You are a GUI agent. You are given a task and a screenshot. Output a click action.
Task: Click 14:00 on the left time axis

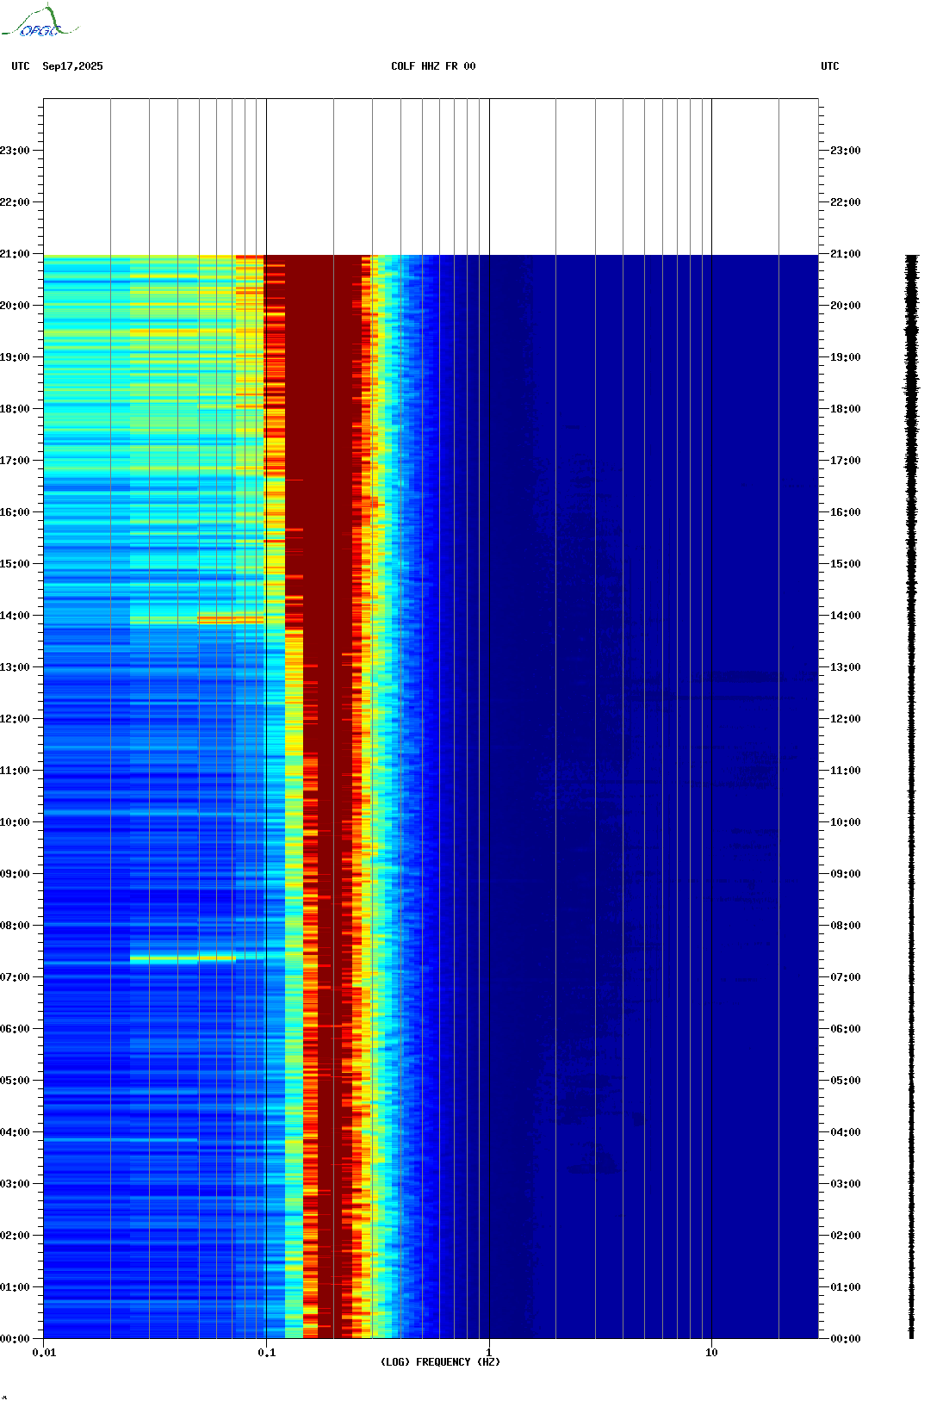pos(15,616)
